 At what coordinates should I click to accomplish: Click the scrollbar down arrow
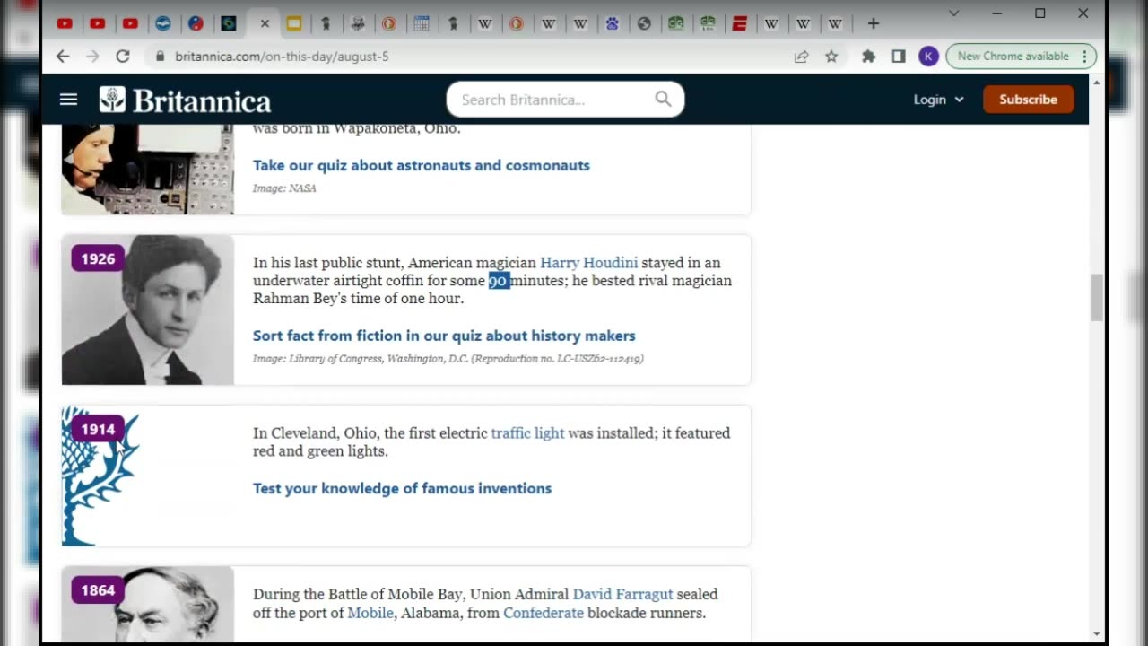coord(1097,633)
